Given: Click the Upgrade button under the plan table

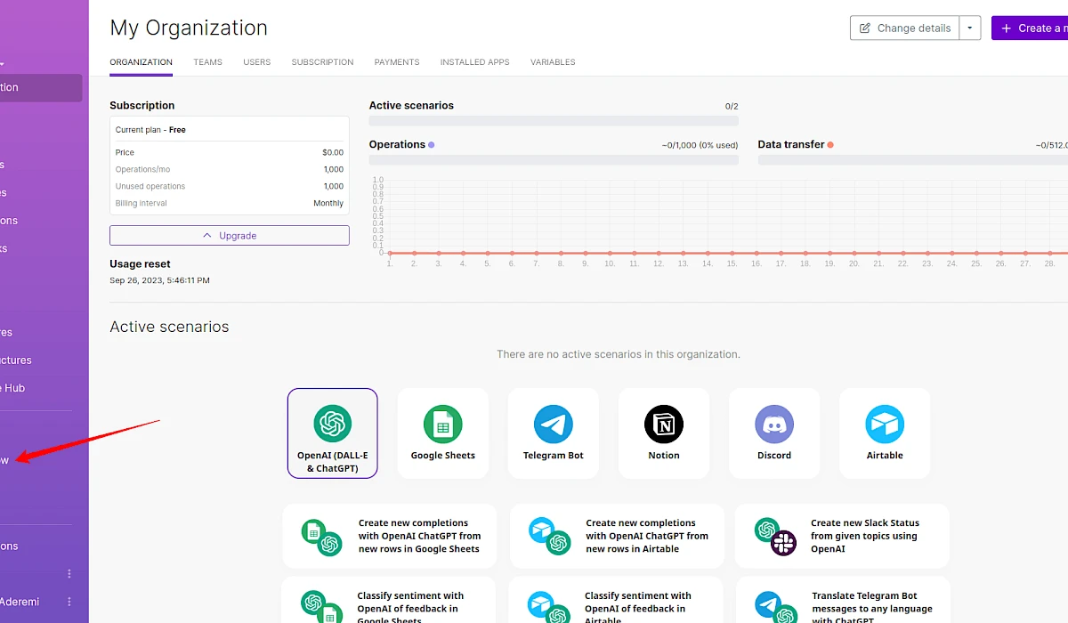Looking at the screenshot, I should coord(230,236).
